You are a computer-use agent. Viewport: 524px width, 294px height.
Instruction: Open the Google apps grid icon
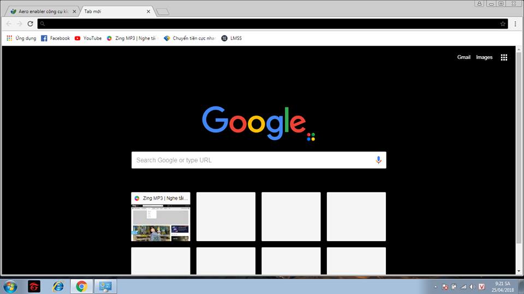[504, 57]
